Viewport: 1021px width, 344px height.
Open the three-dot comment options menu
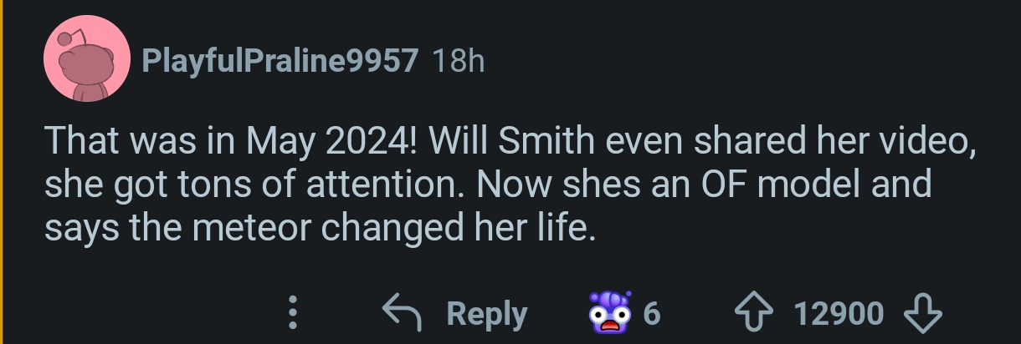[292, 313]
